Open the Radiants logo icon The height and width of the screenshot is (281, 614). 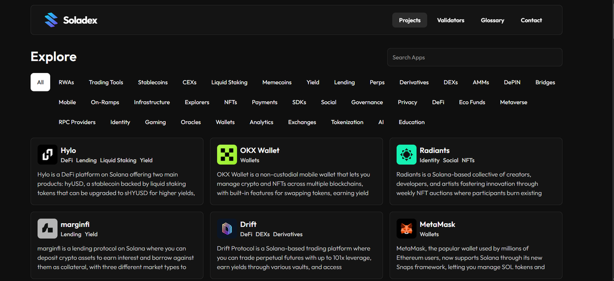407,155
